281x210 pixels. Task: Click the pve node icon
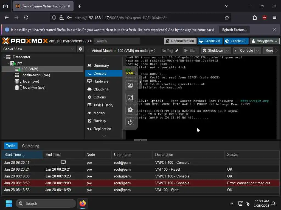click(13, 63)
